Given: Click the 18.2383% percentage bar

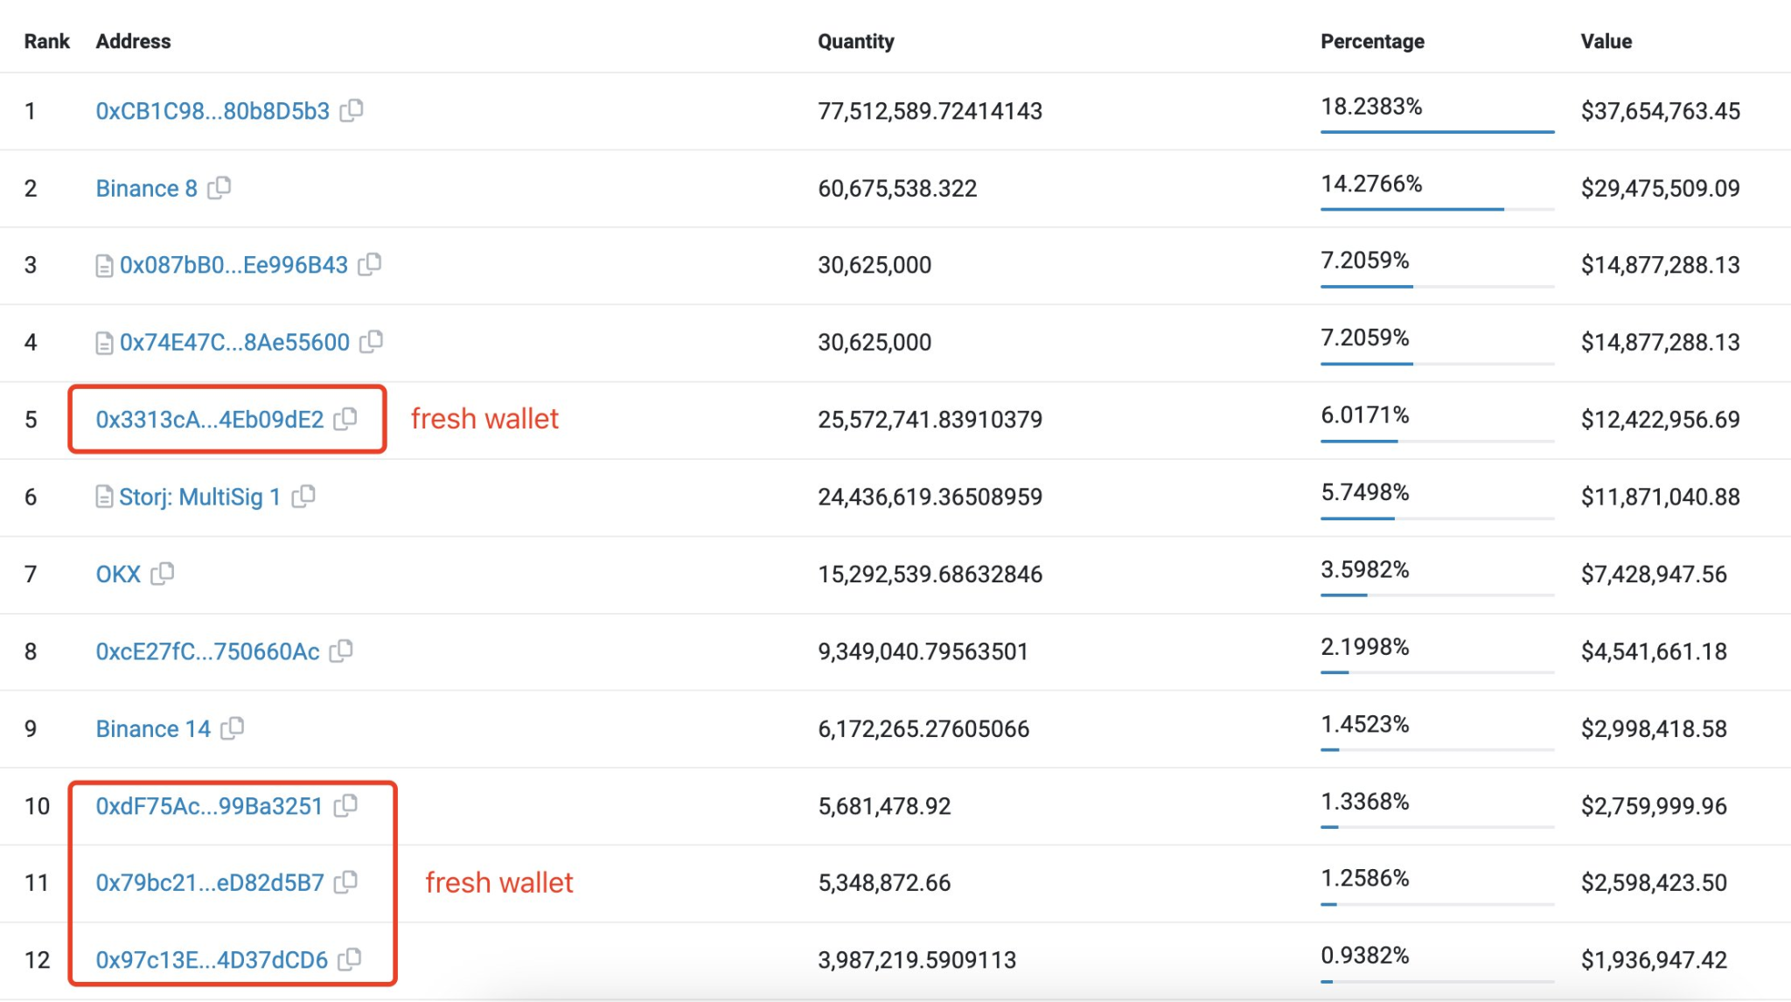Looking at the screenshot, I should tap(1436, 131).
